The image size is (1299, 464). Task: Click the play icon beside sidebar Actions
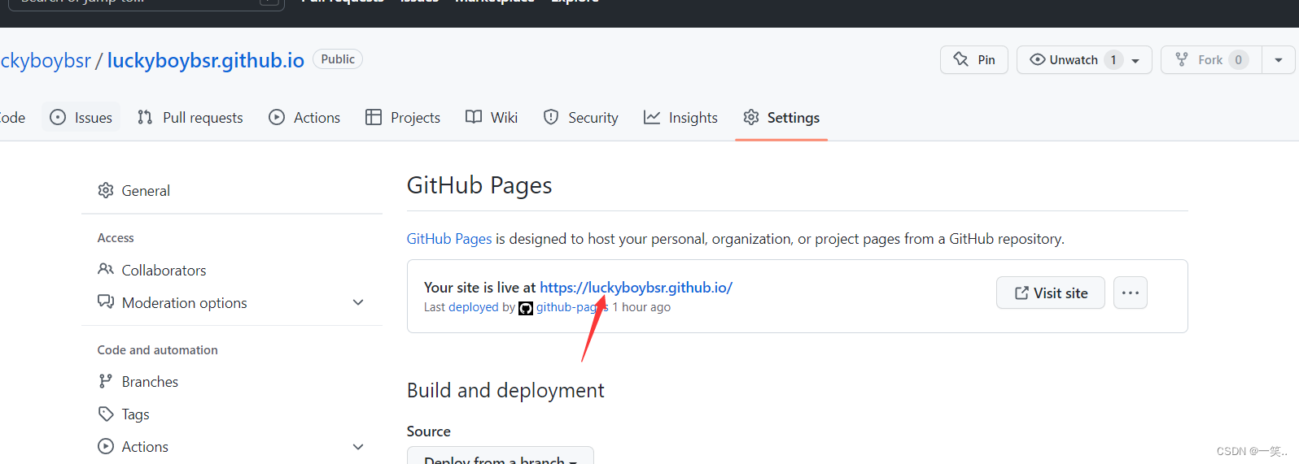coord(106,446)
